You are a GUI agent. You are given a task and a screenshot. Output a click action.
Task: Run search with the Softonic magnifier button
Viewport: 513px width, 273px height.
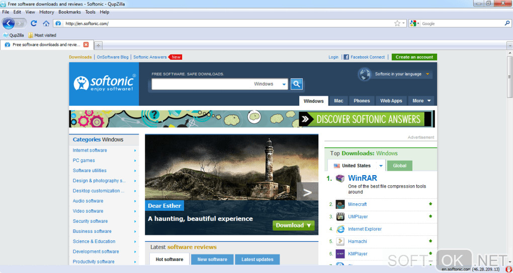click(296, 84)
